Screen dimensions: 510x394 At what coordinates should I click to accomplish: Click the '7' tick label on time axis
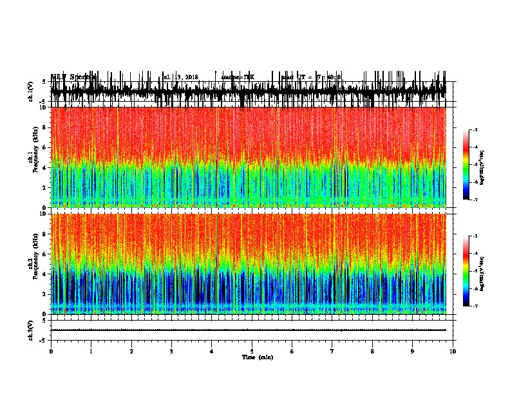pyautogui.click(x=332, y=352)
